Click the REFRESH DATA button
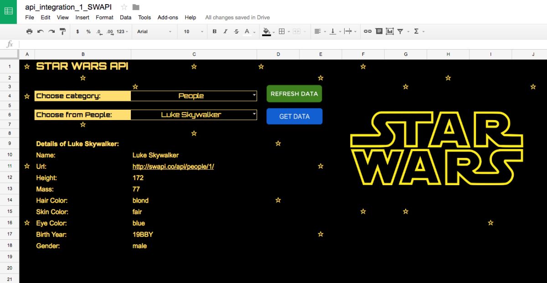 click(x=294, y=94)
